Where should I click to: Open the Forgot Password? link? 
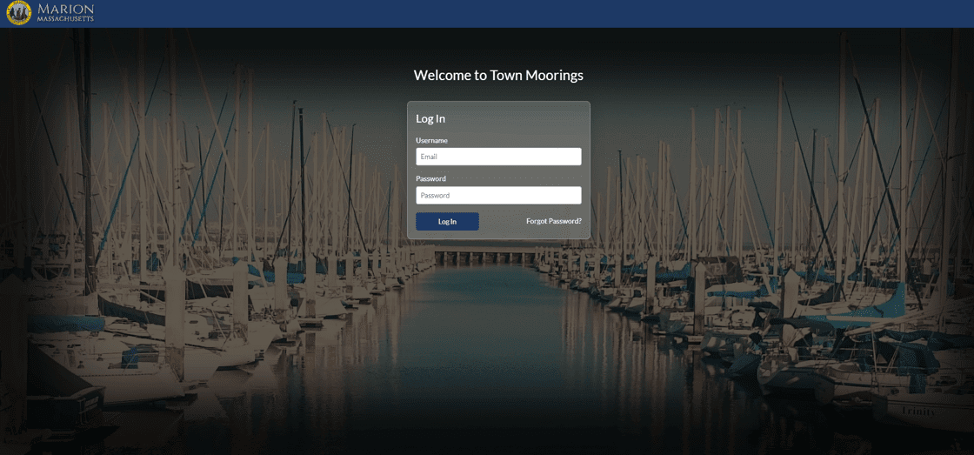(x=553, y=221)
